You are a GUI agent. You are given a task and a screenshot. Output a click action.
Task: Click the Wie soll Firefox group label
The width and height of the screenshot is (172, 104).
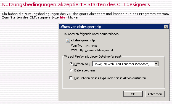pyautogui.click(x=92, y=57)
